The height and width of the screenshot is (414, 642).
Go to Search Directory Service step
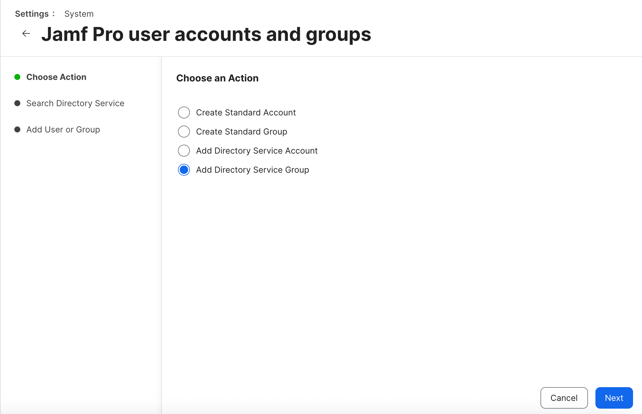tap(75, 103)
